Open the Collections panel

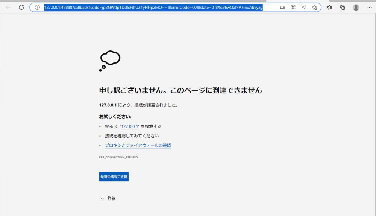click(343, 8)
